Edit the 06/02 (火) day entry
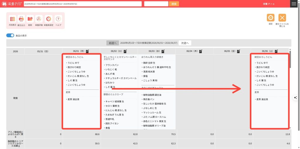300x149 pixels. tap(125, 51)
